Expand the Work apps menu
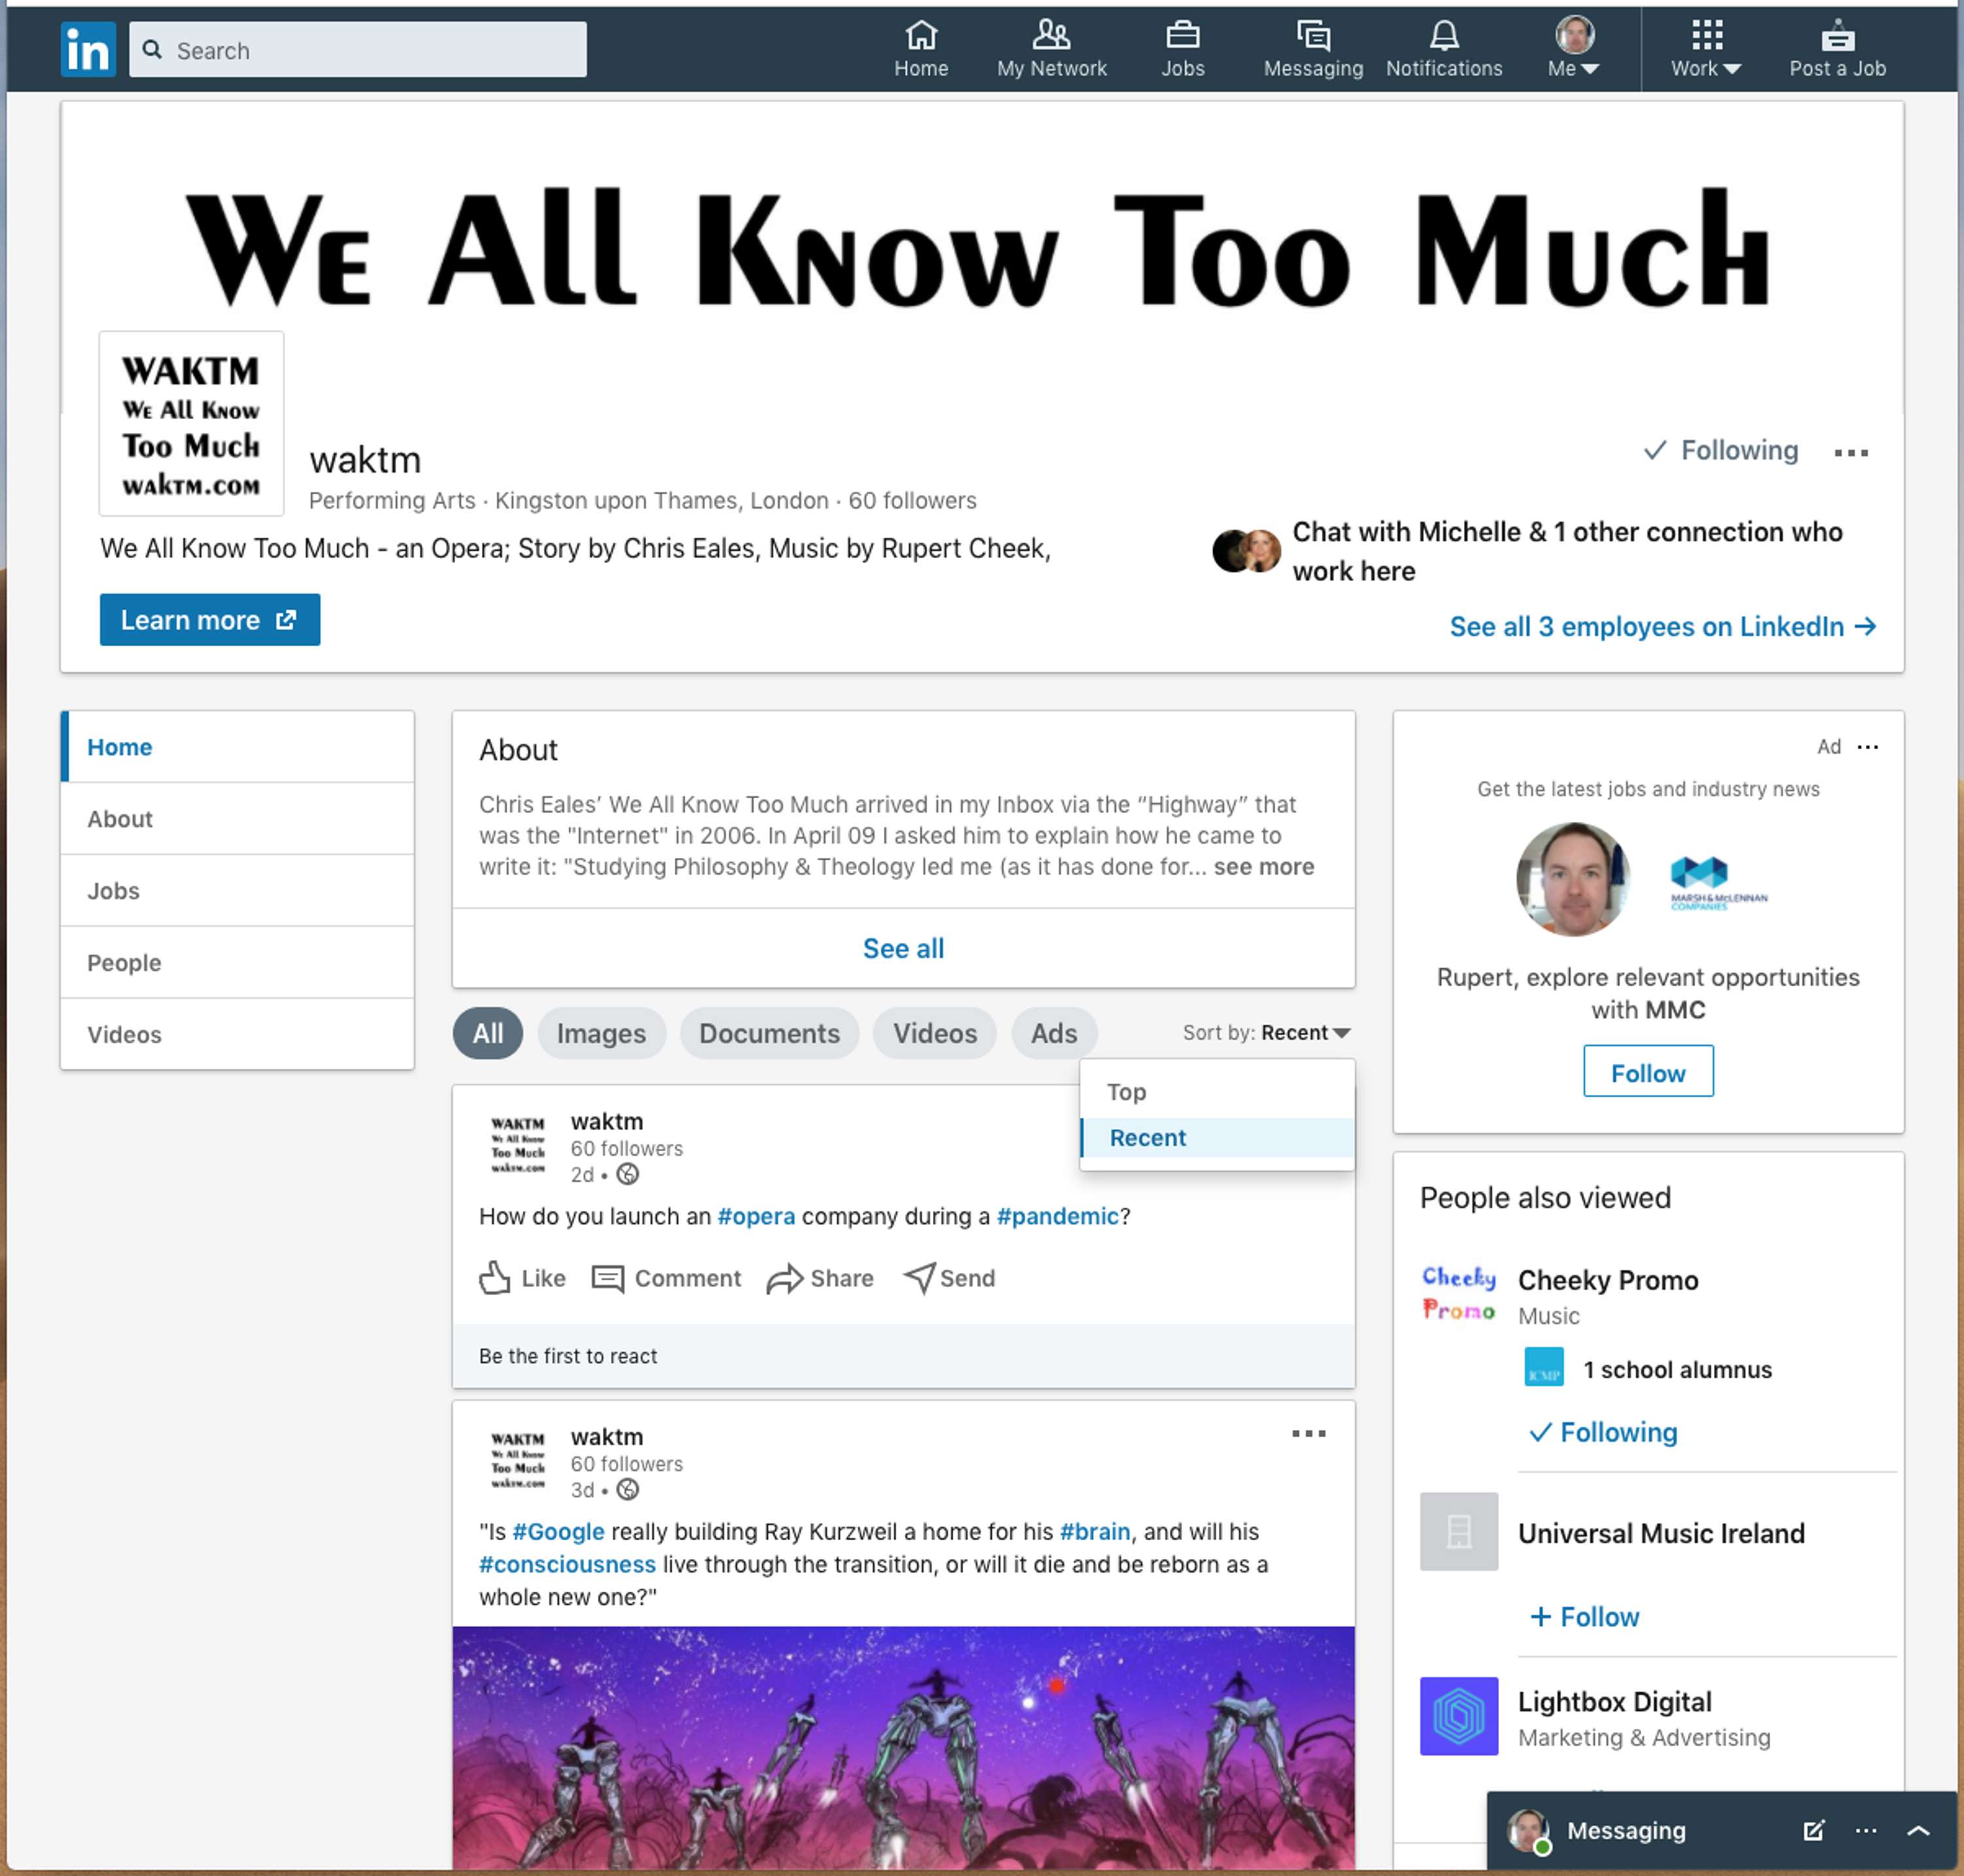The width and height of the screenshot is (1964, 1876). [1706, 49]
